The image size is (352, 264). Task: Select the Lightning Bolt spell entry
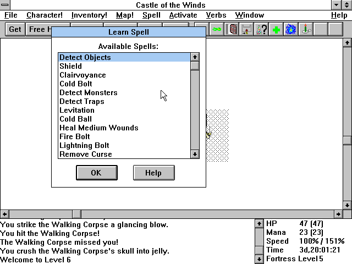pyautogui.click(x=84, y=145)
